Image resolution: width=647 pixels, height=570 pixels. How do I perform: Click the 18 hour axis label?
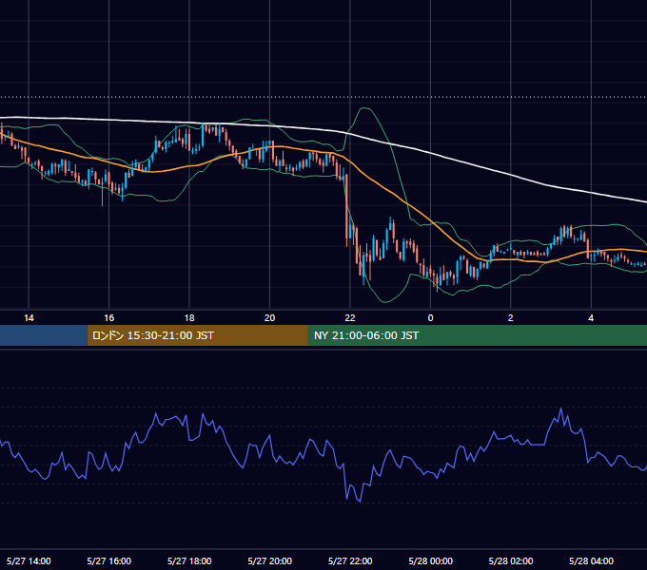(189, 318)
